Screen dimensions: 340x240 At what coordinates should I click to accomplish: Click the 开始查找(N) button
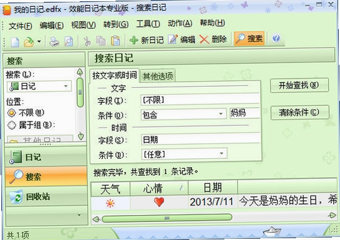point(300,85)
